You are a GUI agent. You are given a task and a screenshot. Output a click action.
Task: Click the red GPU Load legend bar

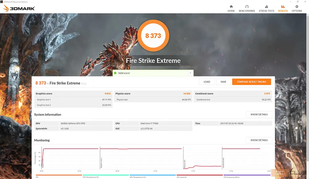pos(200,175)
